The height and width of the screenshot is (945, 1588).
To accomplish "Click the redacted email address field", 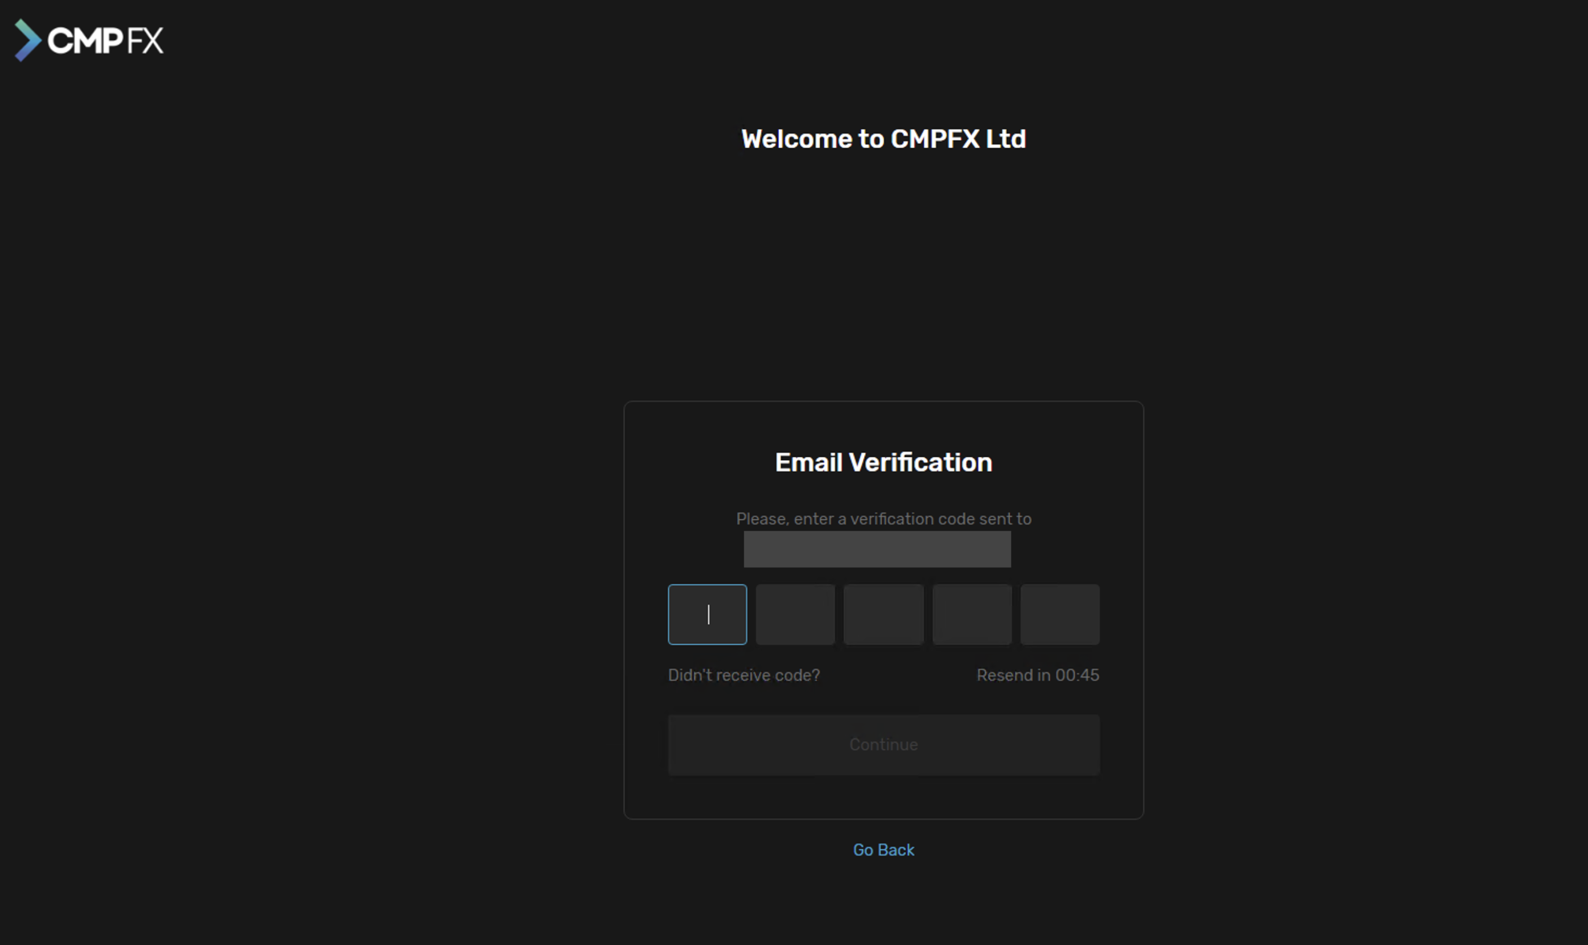I will pyautogui.click(x=877, y=549).
